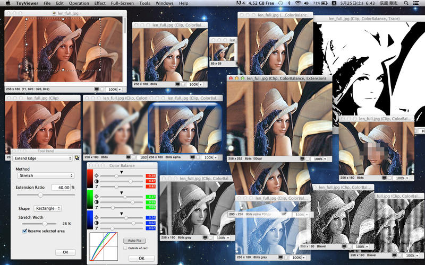Screen dimensions: 425x265
Task: Open the Stretch method dropdown
Action: click(x=45, y=175)
